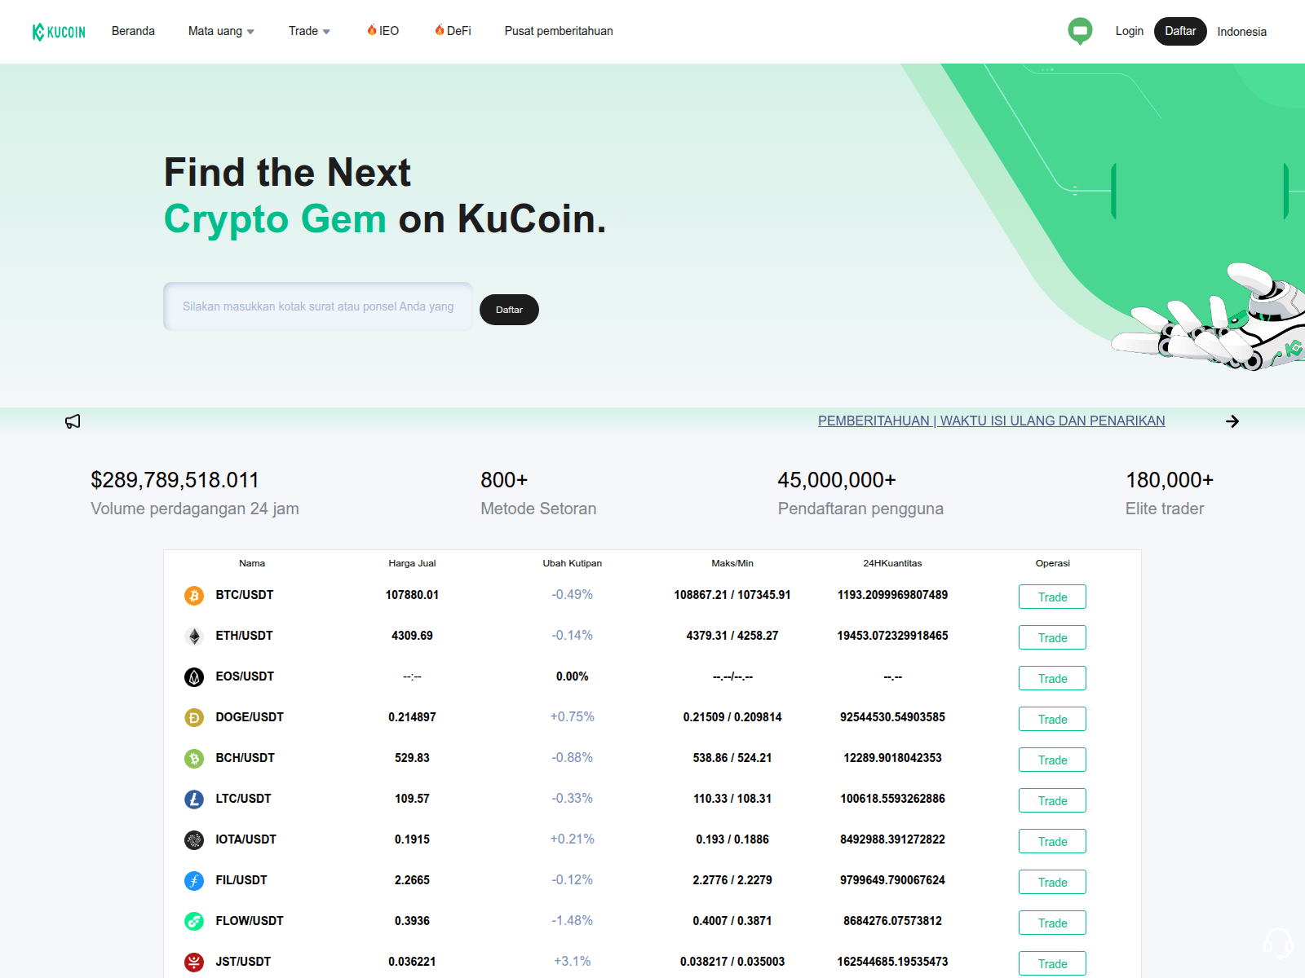
Task: Click the ETH price 4309.69
Action: pyautogui.click(x=412, y=636)
